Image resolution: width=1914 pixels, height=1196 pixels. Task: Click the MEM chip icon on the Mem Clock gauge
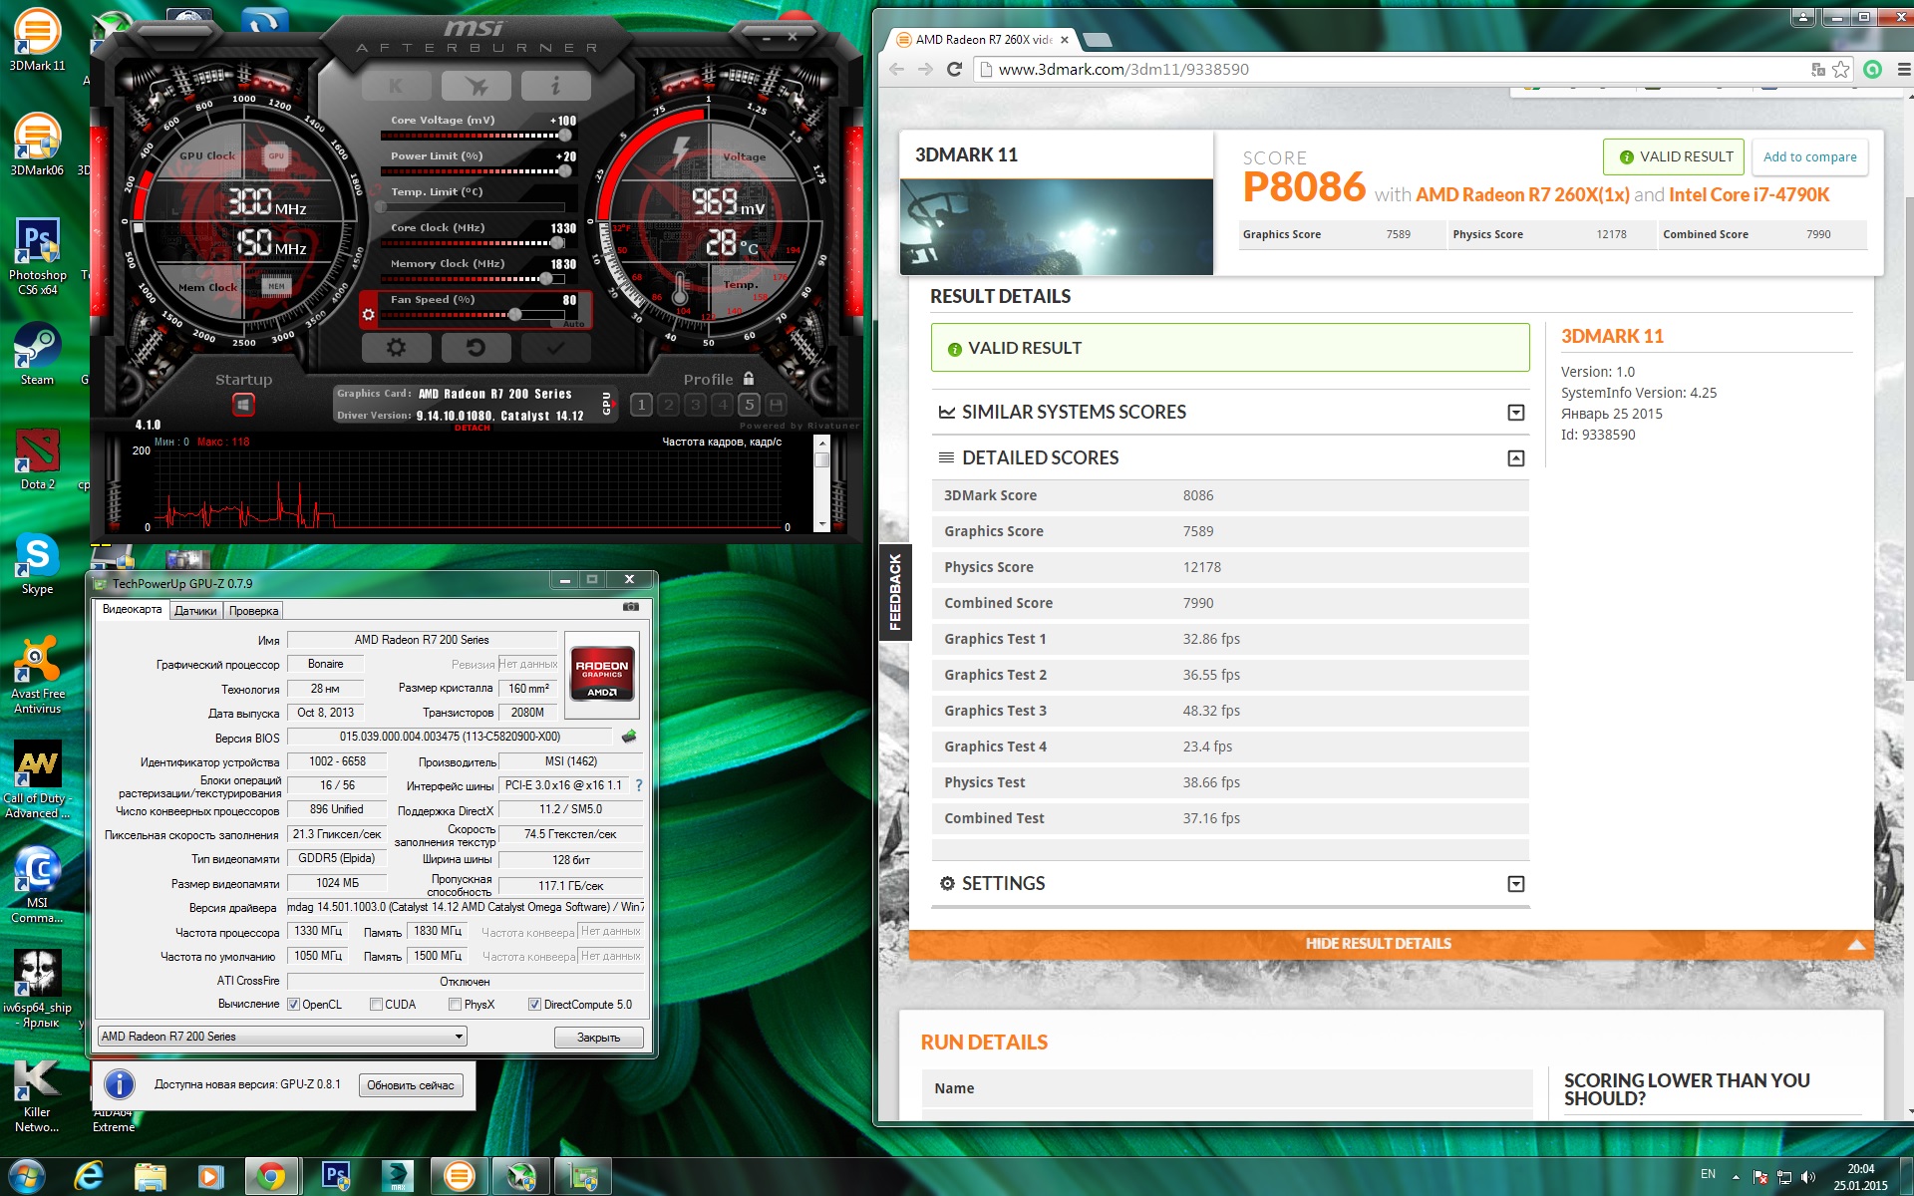coord(276,286)
